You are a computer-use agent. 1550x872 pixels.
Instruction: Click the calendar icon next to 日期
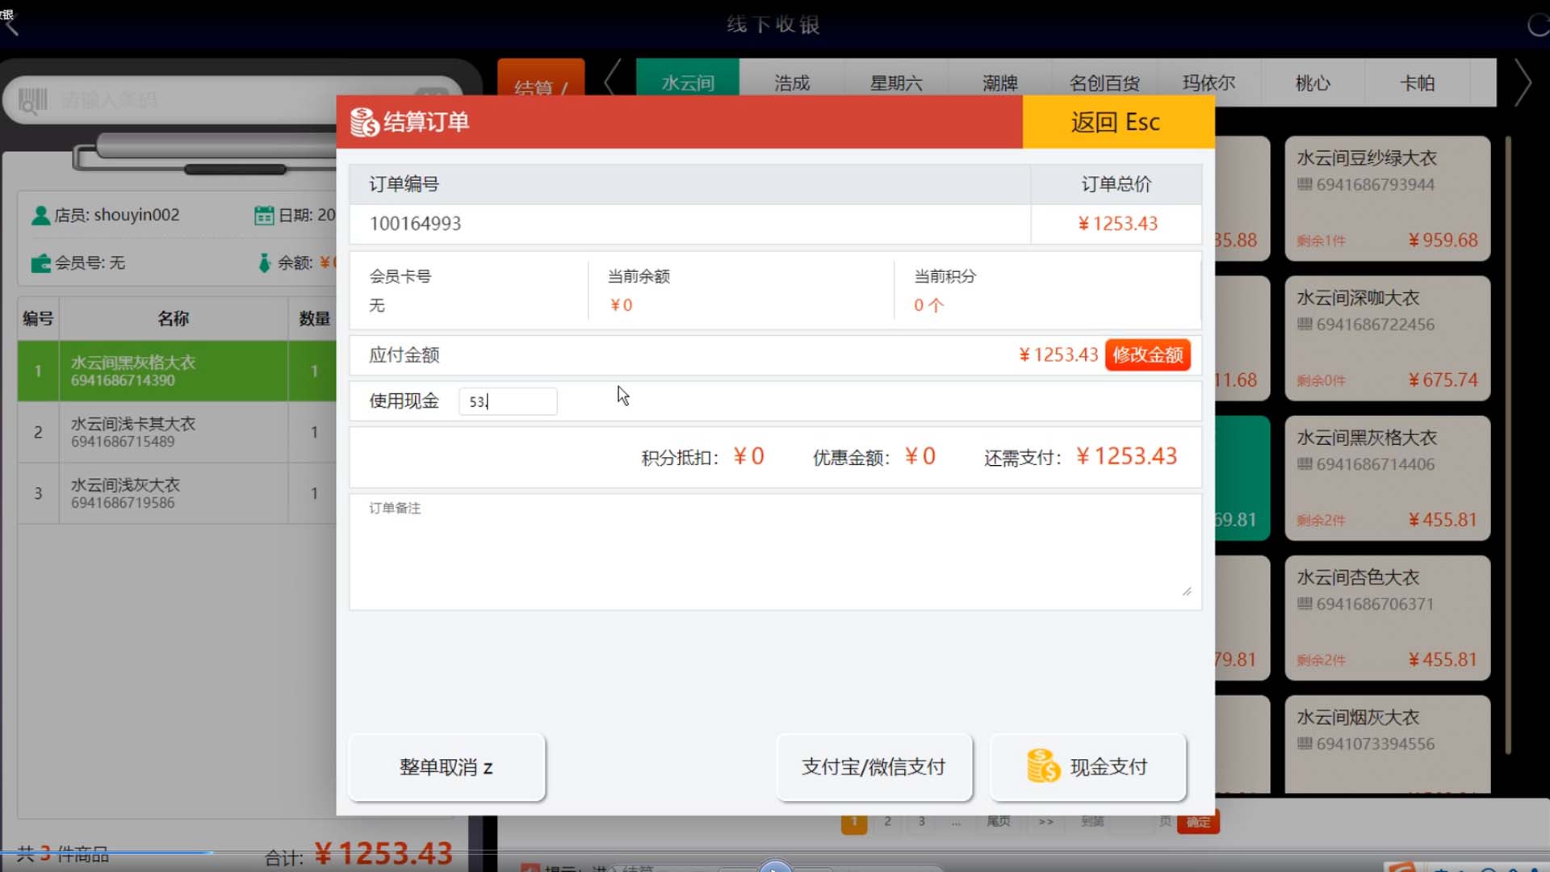click(263, 216)
